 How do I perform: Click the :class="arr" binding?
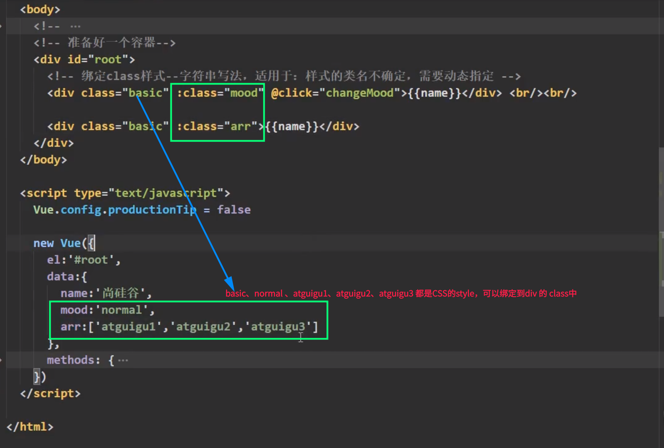[x=217, y=126]
